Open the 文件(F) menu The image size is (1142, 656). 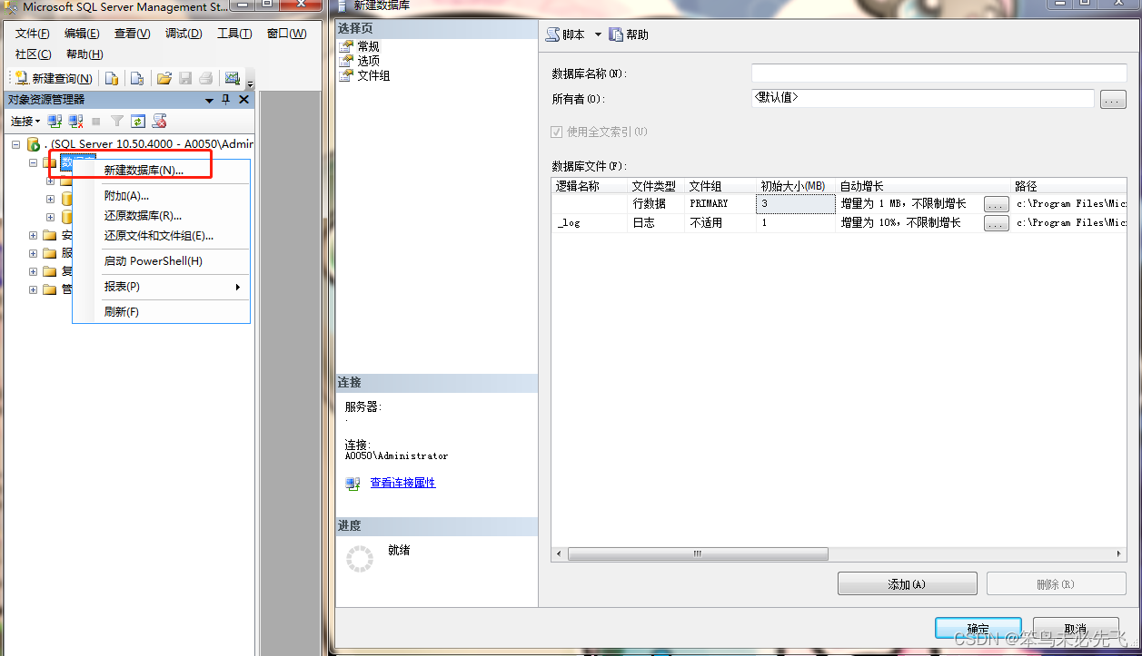(32, 34)
